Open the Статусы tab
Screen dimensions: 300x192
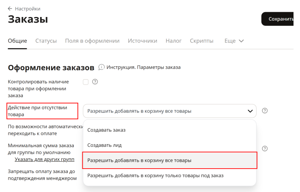coord(46,41)
